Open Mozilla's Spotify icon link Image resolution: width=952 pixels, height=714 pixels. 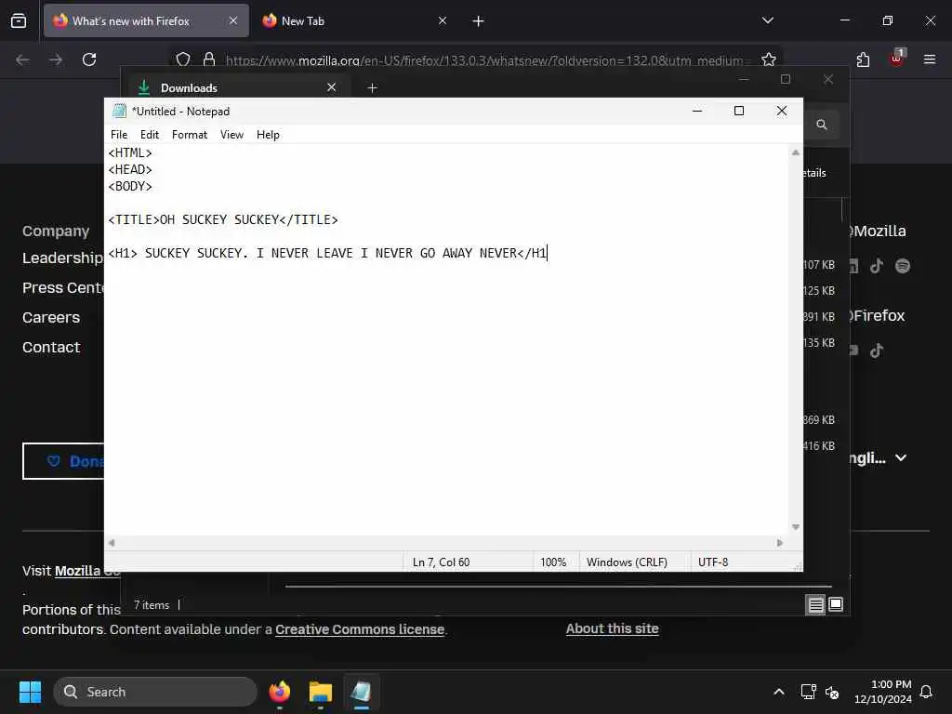point(903,266)
